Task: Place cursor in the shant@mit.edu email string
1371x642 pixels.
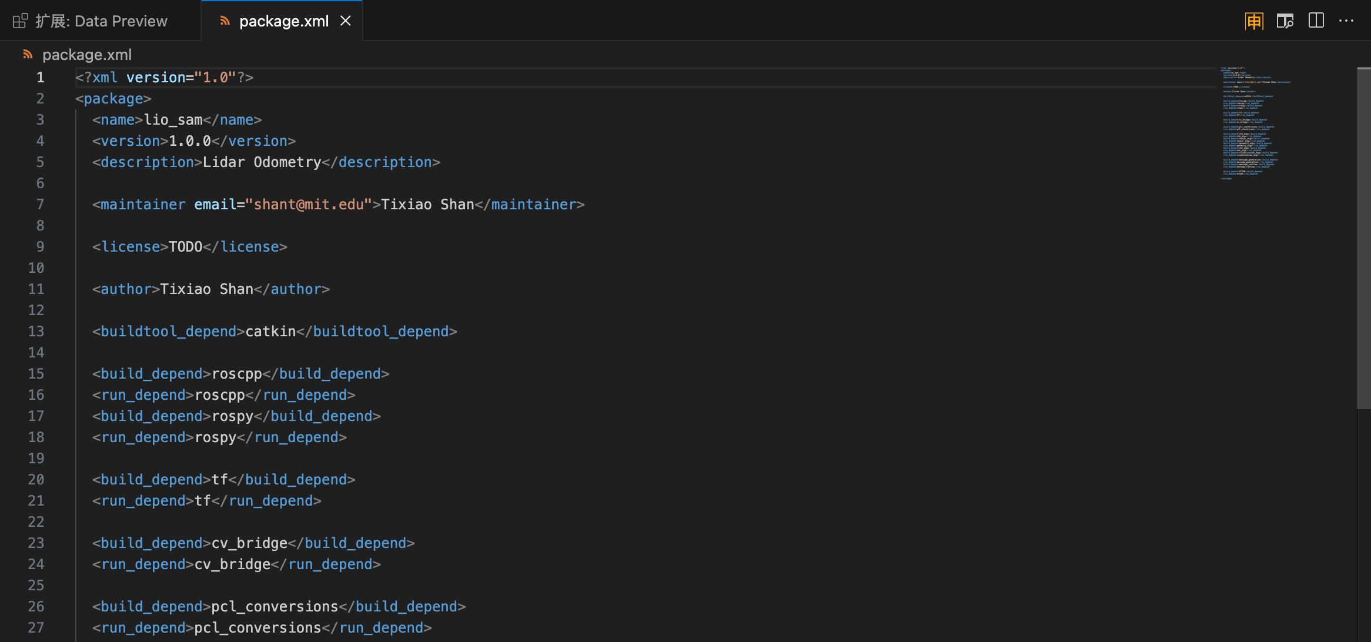Action: coord(309,205)
